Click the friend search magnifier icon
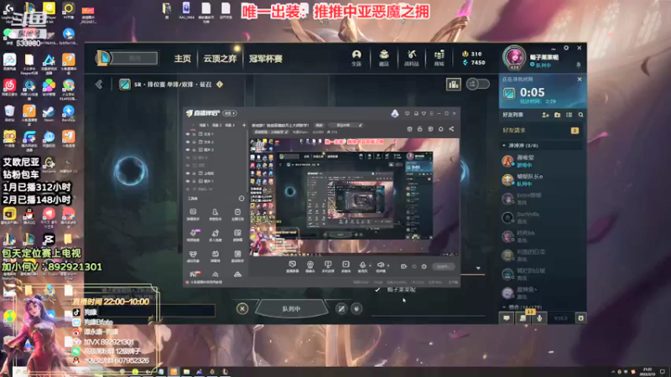The height and width of the screenshot is (377, 671). (580, 115)
